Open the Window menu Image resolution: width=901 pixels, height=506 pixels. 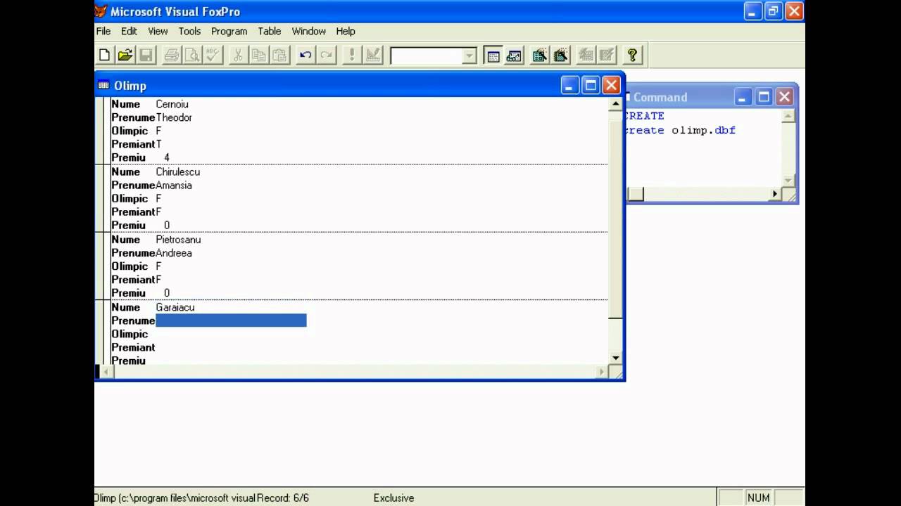click(x=309, y=31)
